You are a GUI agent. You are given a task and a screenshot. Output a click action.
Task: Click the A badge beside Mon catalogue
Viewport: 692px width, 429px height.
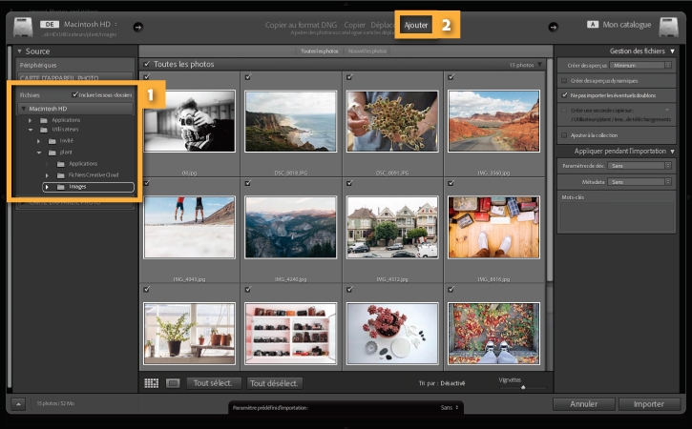tap(593, 25)
